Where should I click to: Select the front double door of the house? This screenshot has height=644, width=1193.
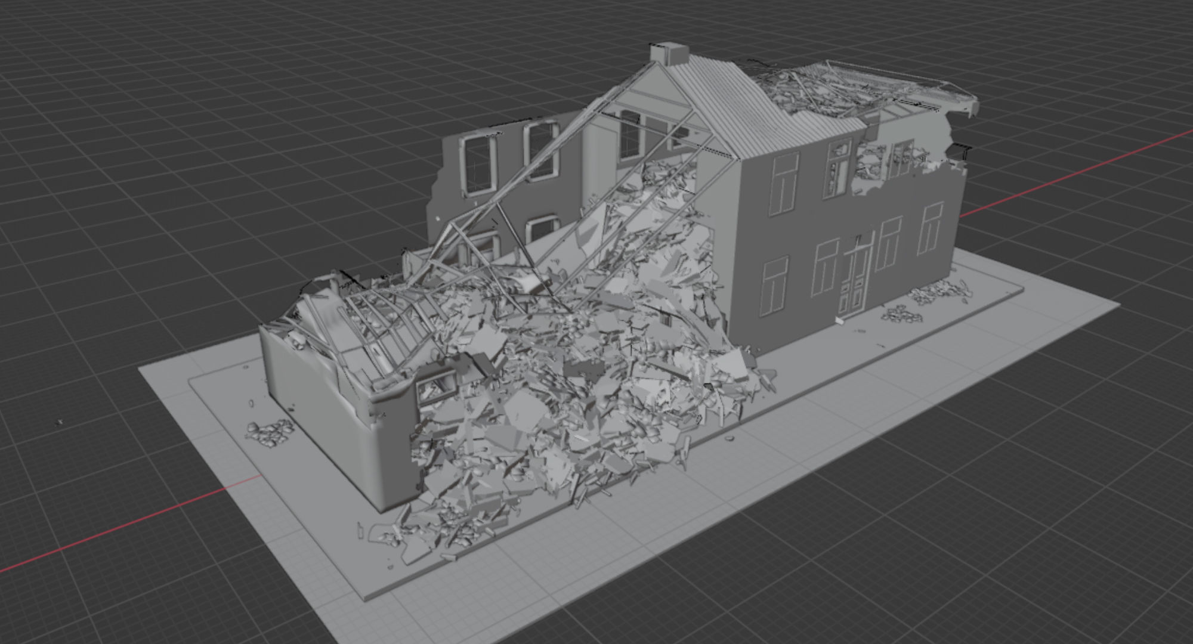pyautogui.click(x=854, y=276)
